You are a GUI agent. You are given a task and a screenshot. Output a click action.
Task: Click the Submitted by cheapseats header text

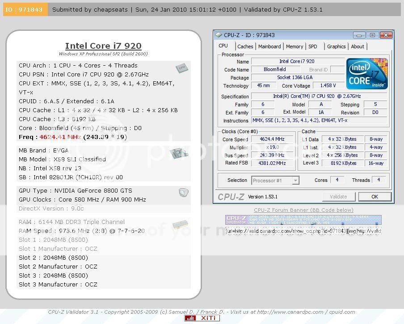[90, 10]
